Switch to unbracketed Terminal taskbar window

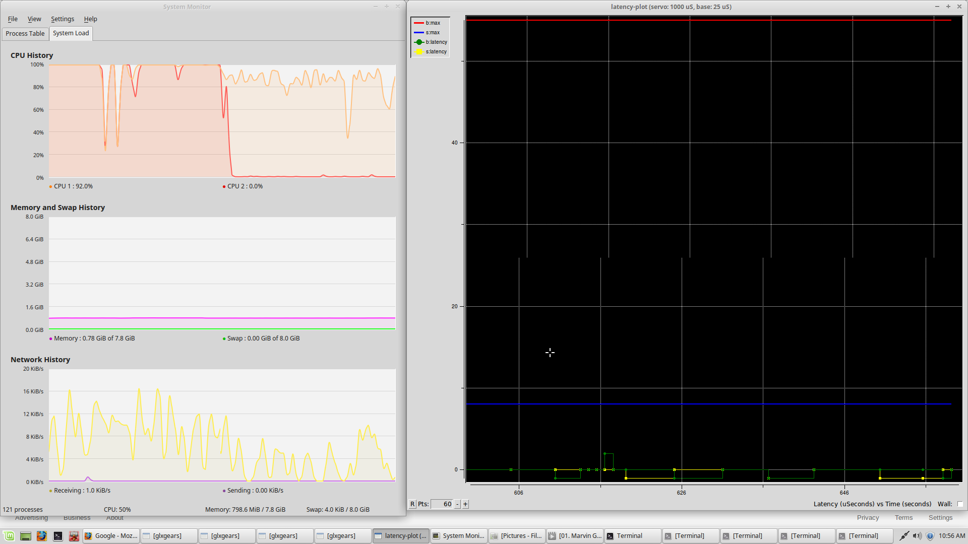(x=633, y=536)
